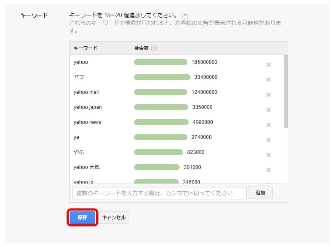The image size is (333, 247).
Task: Click the ヤフー search volume bar
Action: point(162,77)
